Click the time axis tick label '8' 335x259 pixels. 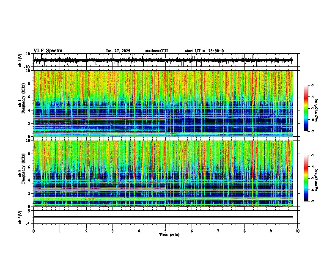[244, 231]
